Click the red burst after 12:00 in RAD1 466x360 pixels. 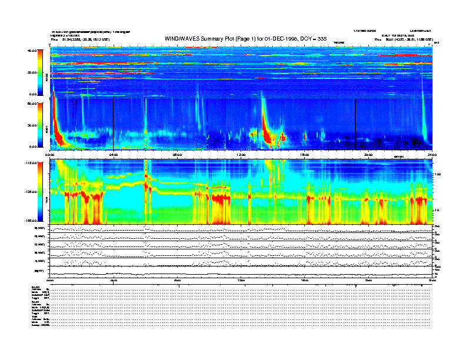pos(267,131)
